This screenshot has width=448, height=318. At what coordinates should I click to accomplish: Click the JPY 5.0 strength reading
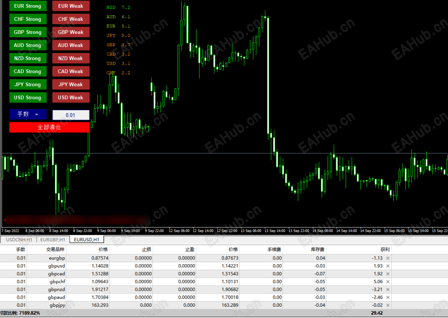coord(118,35)
